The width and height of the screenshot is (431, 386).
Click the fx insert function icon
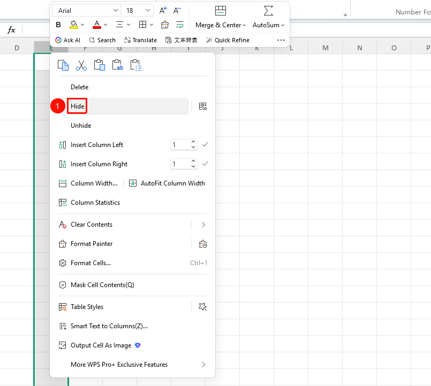click(11, 29)
